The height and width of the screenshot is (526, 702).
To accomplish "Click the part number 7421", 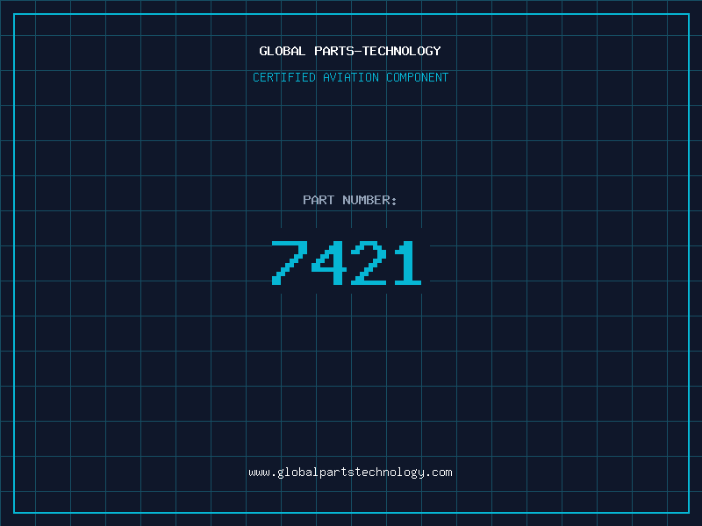I will (x=347, y=263).
